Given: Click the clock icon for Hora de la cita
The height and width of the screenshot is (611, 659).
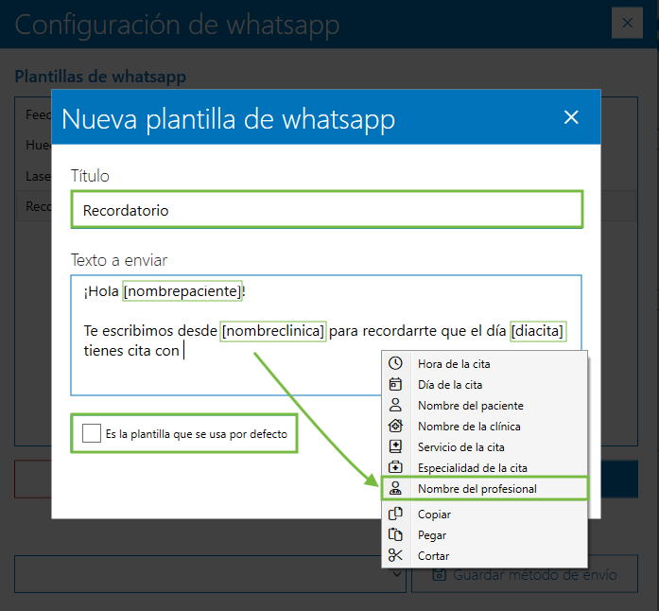Looking at the screenshot, I should click(x=395, y=363).
